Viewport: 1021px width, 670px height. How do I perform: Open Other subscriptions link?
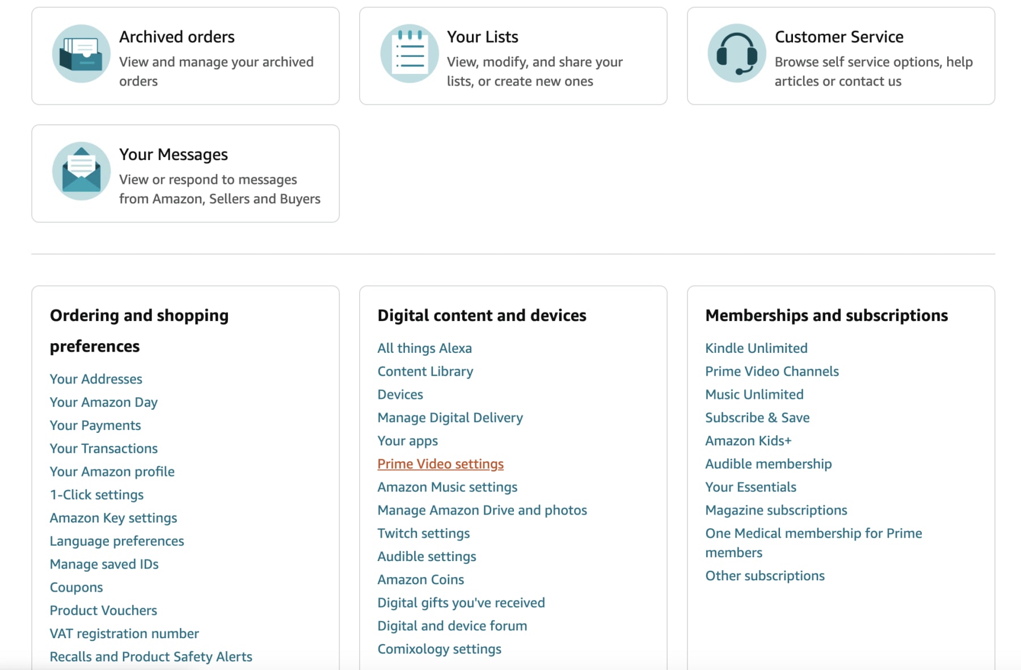coord(765,576)
